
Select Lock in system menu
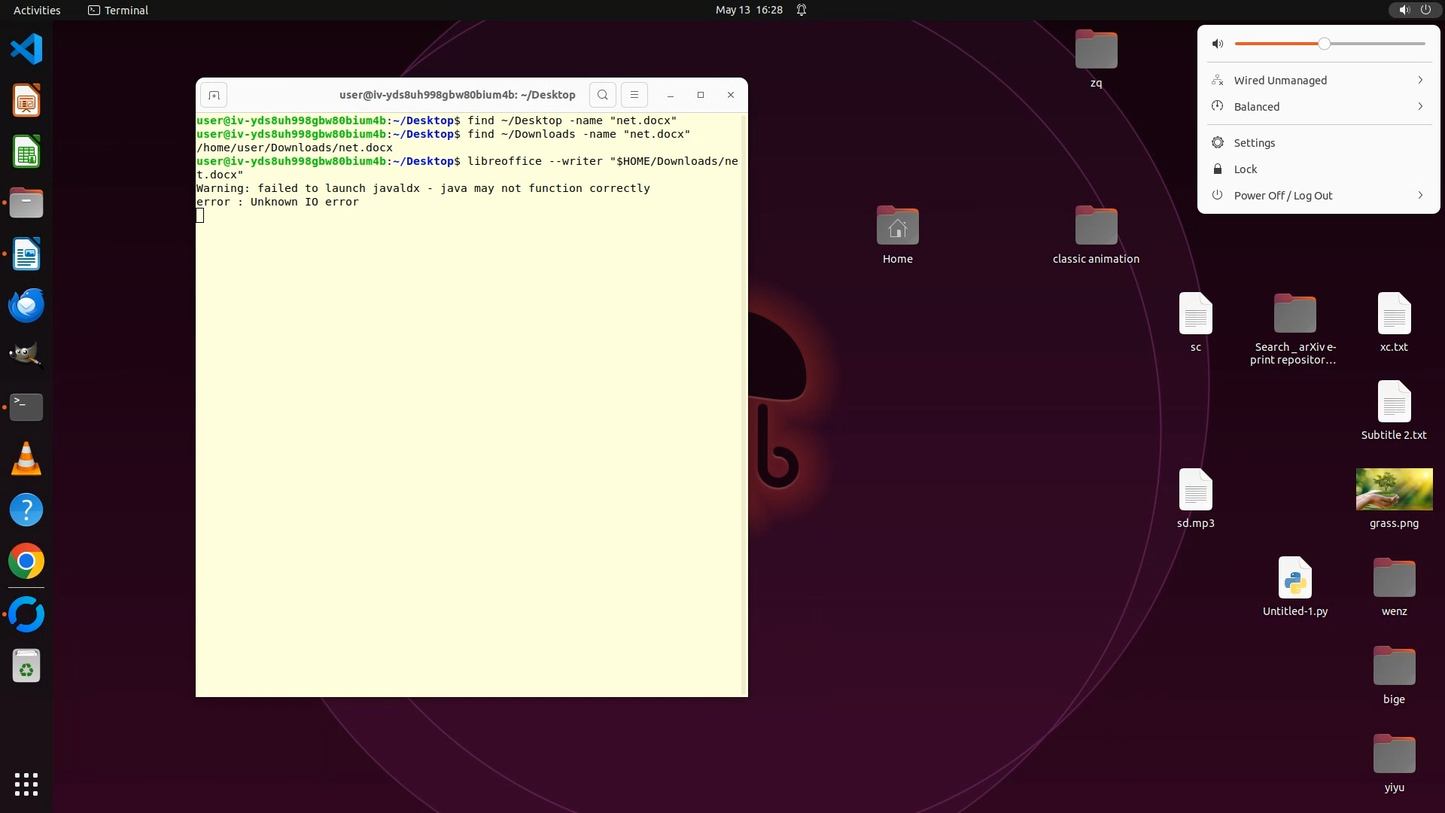(1245, 169)
